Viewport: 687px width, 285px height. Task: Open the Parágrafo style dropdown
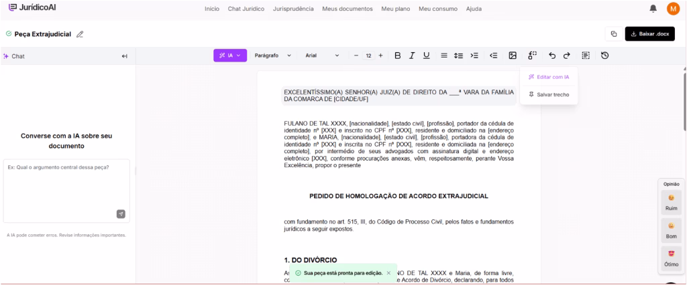click(272, 56)
